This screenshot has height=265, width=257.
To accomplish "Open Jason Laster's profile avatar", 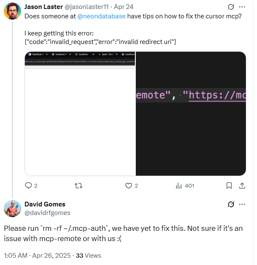I will tap(12, 11).
